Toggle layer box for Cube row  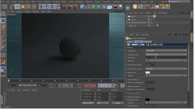tap(148, 25)
